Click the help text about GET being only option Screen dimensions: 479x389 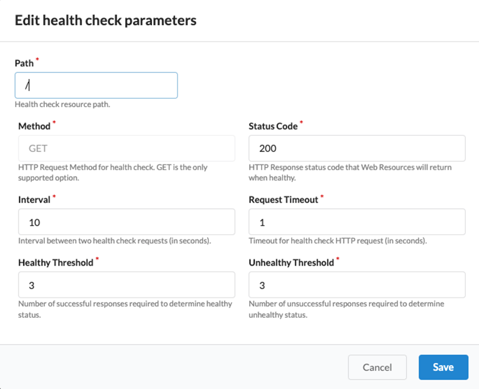[113, 172]
